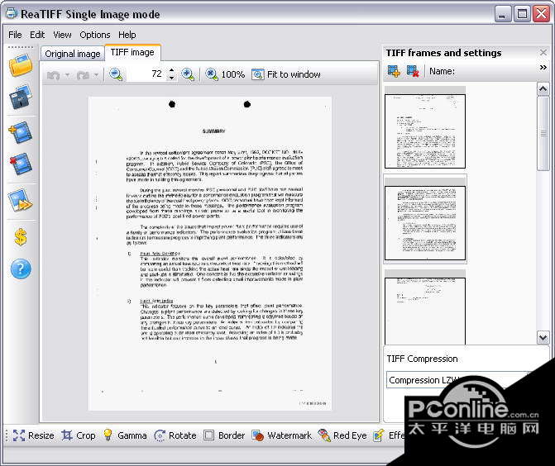The height and width of the screenshot is (466, 555).
Task: Switch to the Original image tab
Action: coord(73,54)
